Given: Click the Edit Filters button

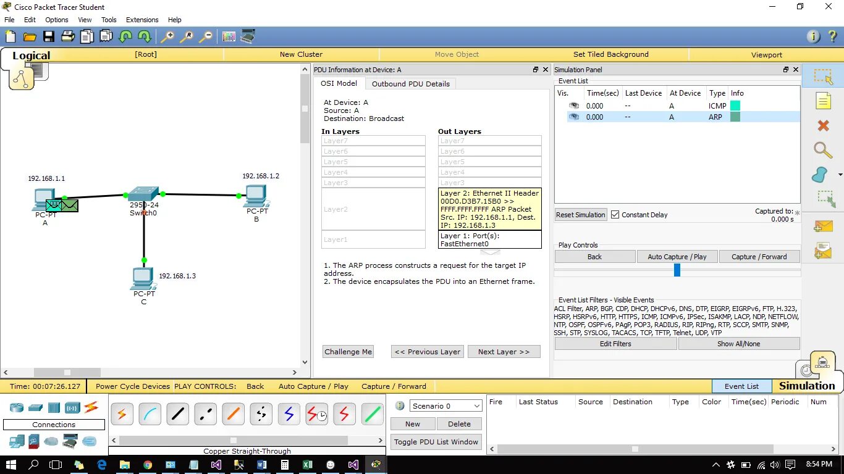Looking at the screenshot, I should pyautogui.click(x=615, y=344).
